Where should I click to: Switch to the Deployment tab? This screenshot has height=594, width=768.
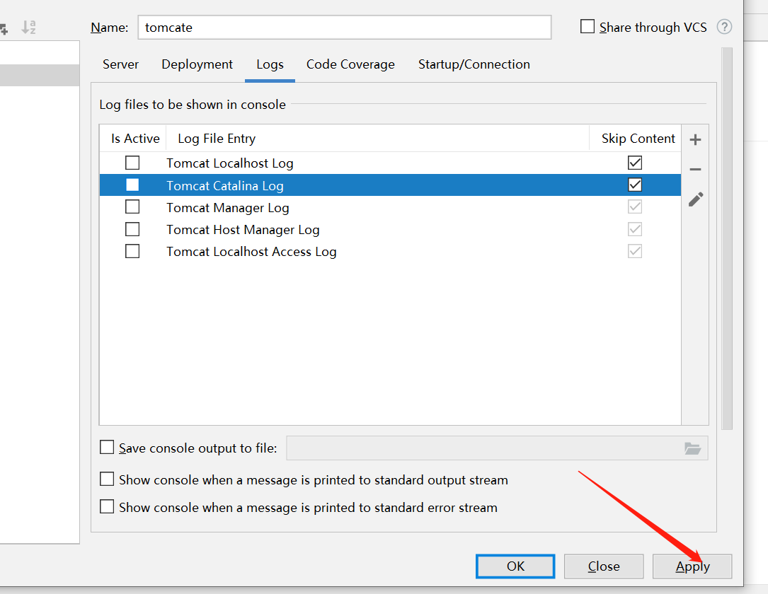pyautogui.click(x=197, y=64)
